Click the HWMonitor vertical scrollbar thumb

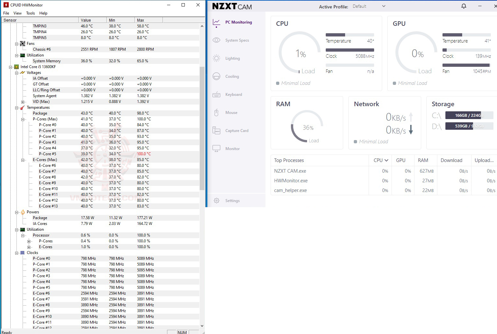pyautogui.click(x=202, y=128)
